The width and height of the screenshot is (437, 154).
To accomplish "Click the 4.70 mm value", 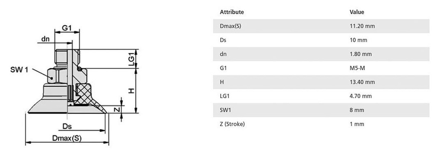I will (x=361, y=96).
